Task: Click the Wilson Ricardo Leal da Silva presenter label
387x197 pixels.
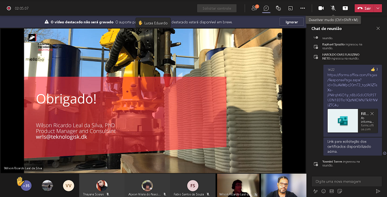Action: (23, 169)
